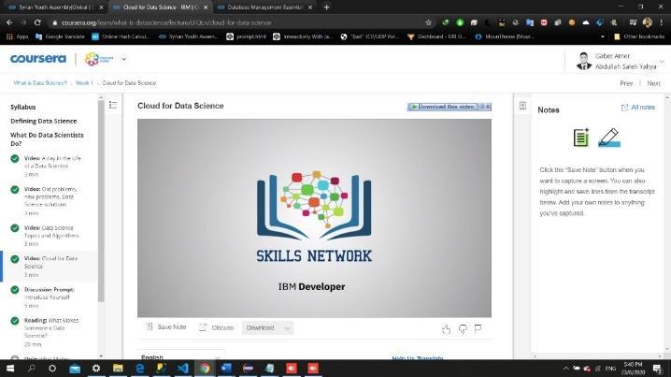This screenshot has width=671, height=377.
Task: Open video Old problems, new problems
Action: coord(50,201)
